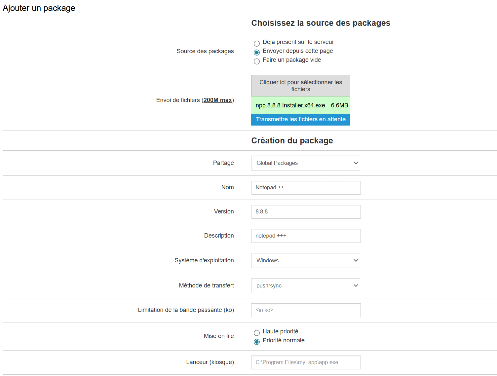Open the Méthode de transfert dropdown
497x376 pixels.
305,286
